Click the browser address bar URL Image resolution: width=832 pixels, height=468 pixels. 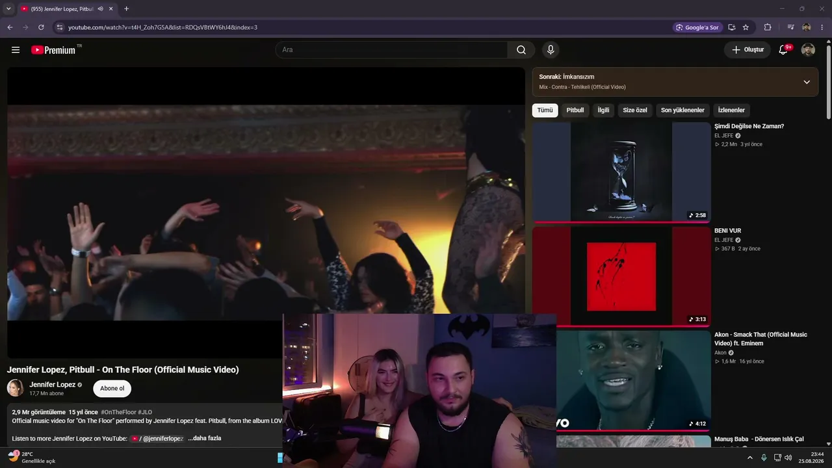tap(163, 27)
